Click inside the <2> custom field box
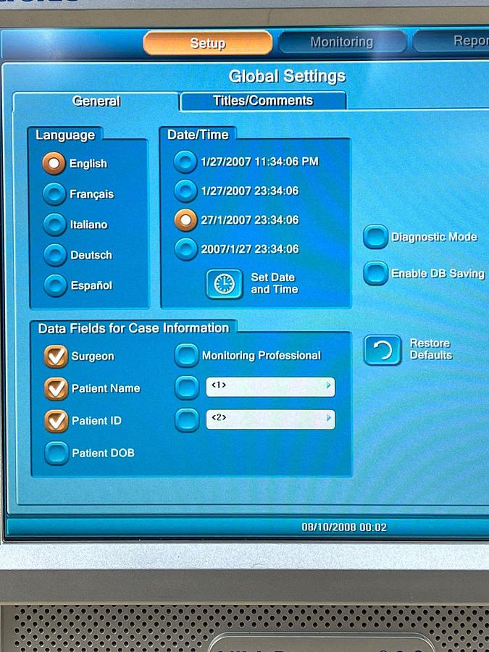The width and height of the screenshot is (489, 652). 271,419
